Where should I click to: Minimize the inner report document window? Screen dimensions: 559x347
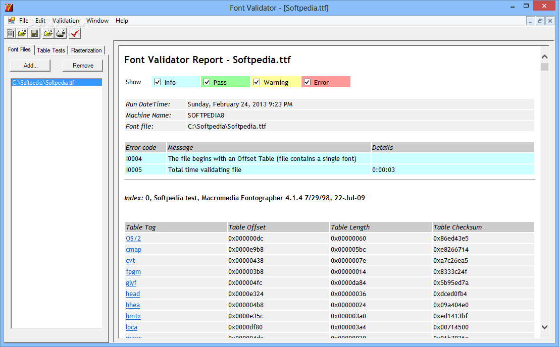pos(531,21)
